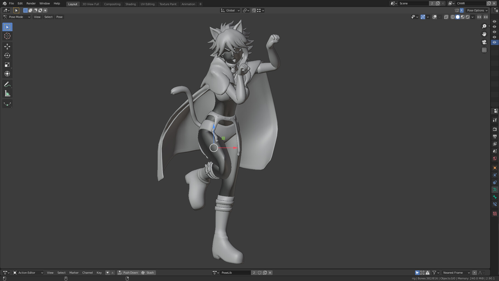This screenshot has height=281, width=499.
Task: Toggle Only Show Errors warning filter
Action: tap(428, 273)
